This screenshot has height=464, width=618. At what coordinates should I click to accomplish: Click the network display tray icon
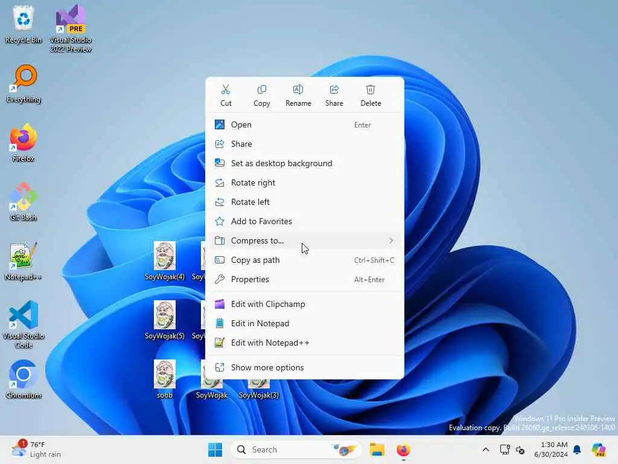pos(505,449)
